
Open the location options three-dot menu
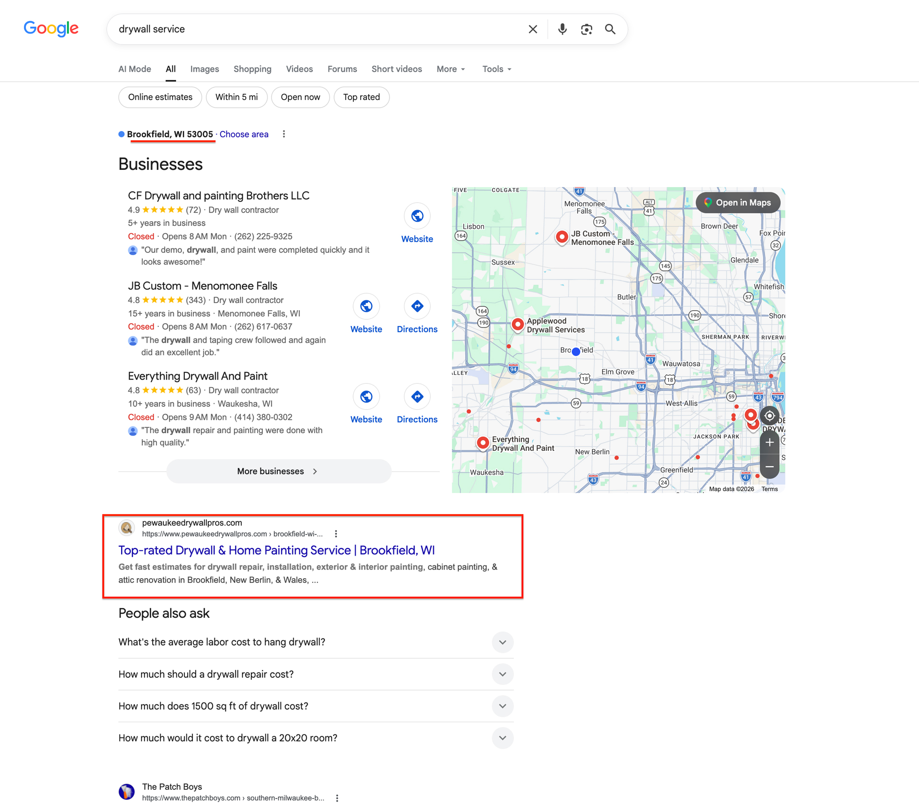[x=284, y=134]
